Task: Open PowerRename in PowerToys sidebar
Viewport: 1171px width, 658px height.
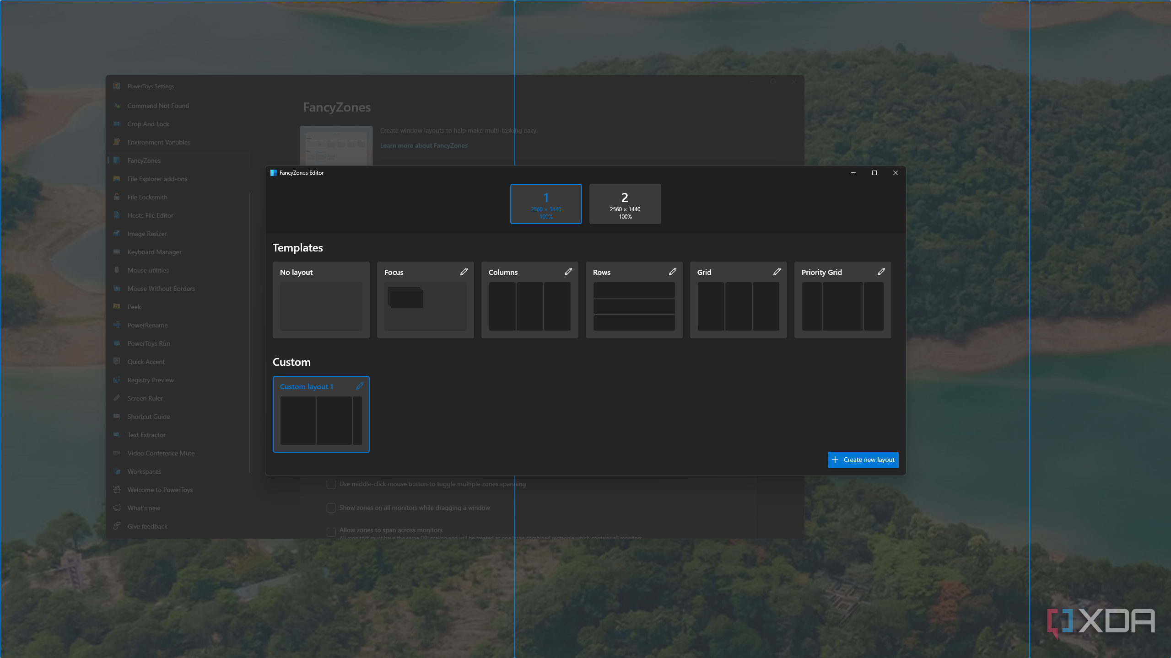Action: tap(178, 325)
